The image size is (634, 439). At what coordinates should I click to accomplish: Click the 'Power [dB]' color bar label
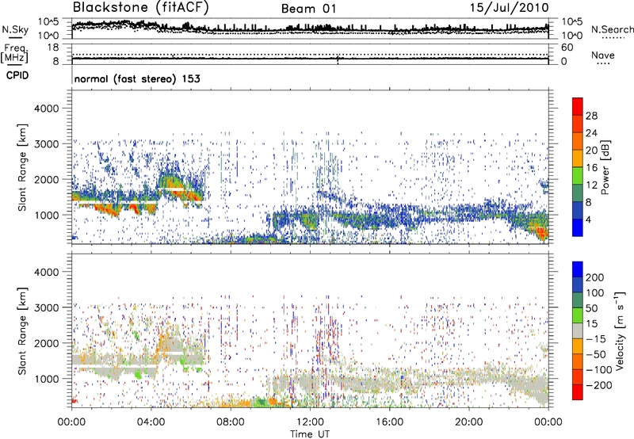(605, 167)
